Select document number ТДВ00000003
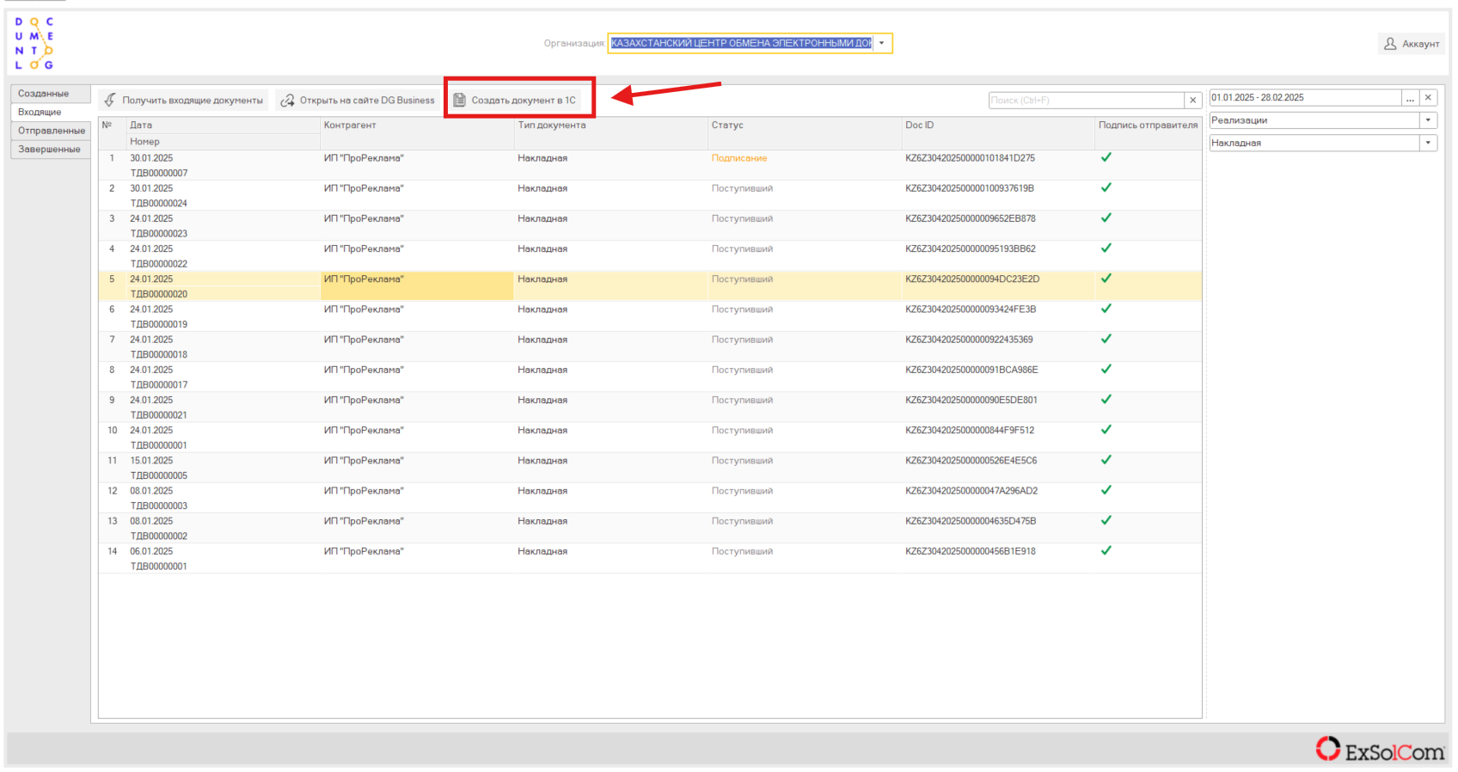 (x=159, y=506)
